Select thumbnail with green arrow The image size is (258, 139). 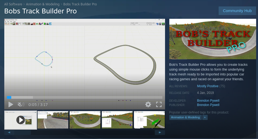tap(149, 120)
